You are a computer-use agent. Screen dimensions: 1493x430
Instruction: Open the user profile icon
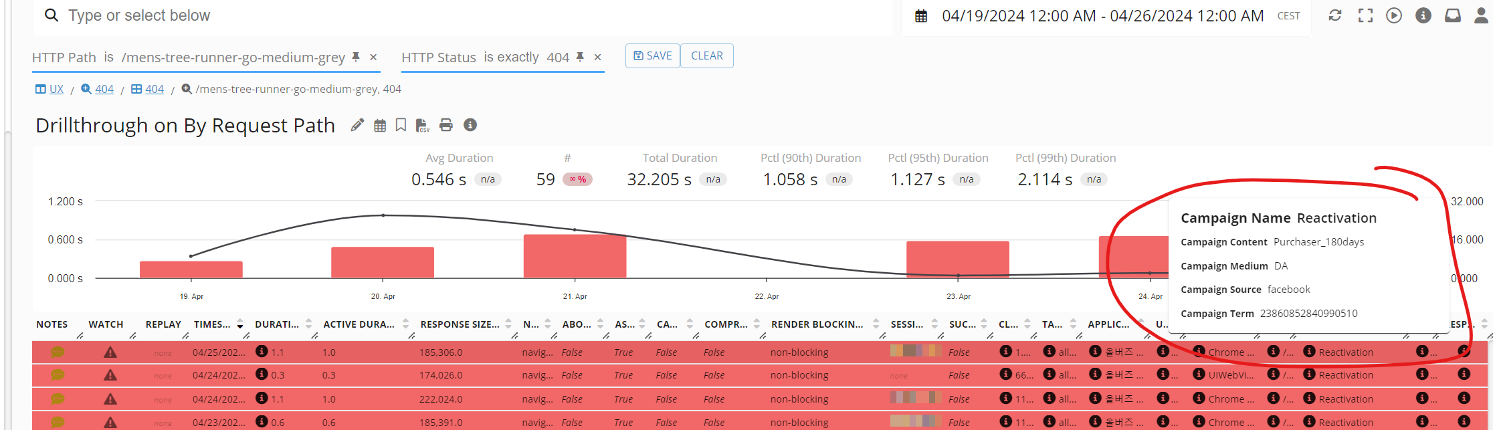pyautogui.click(x=1482, y=15)
